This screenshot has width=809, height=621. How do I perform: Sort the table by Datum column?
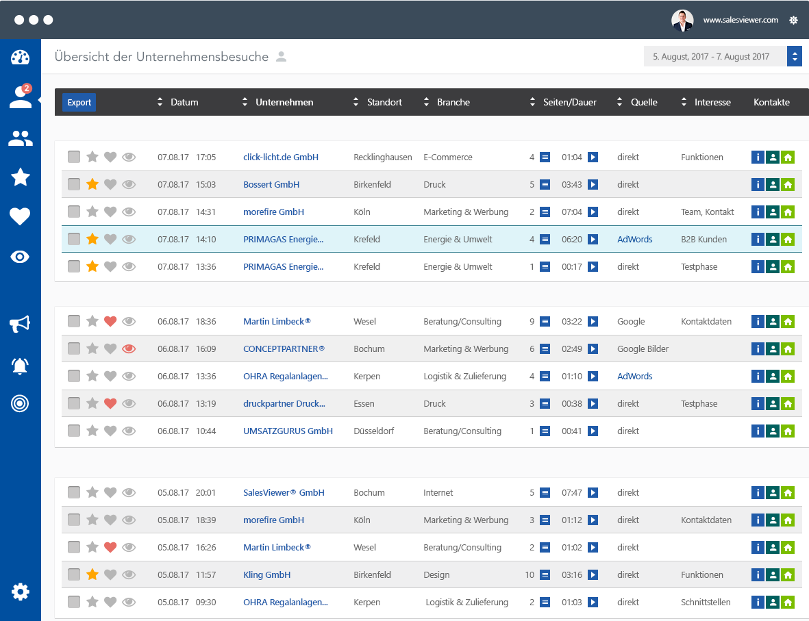click(x=184, y=103)
